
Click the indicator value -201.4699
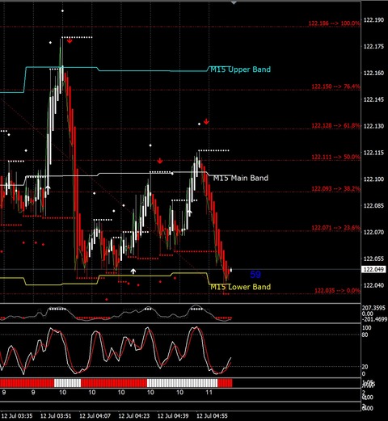[x=374, y=319]
